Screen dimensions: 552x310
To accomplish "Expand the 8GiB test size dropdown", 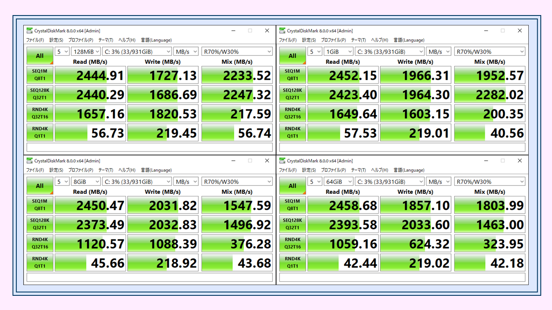I will pyautogui.click(x=86, y=182).
